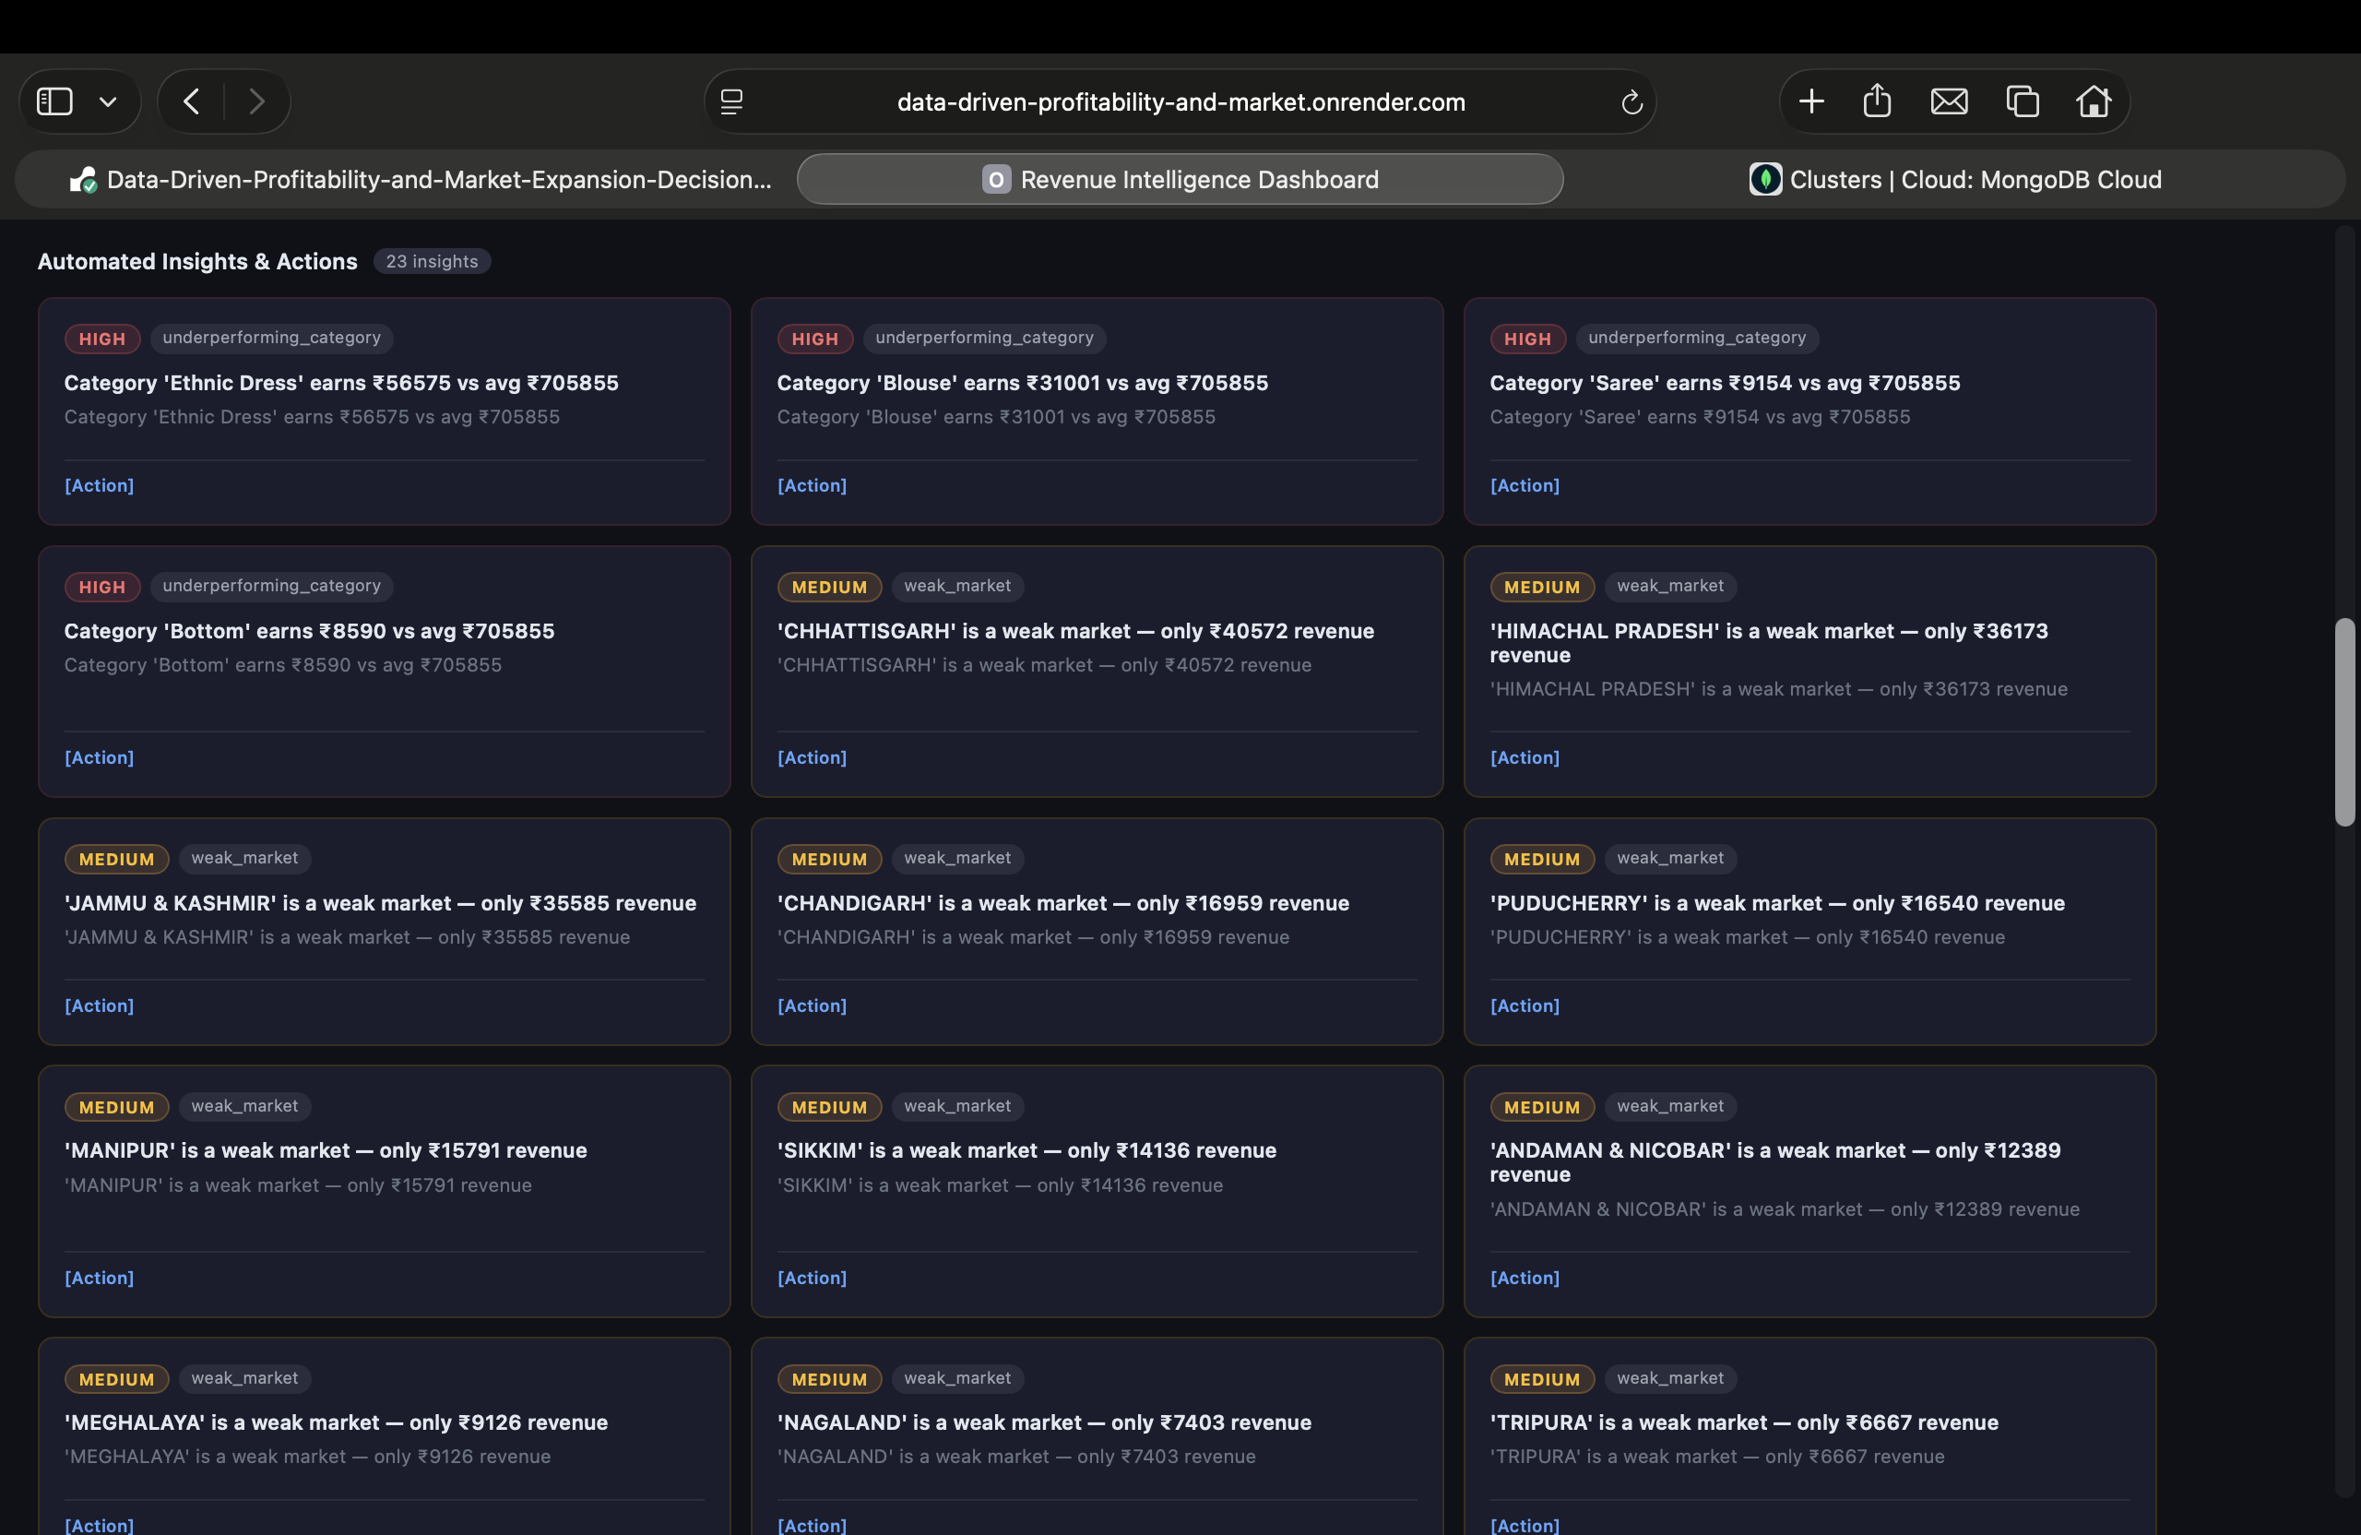Open the Action link for ANDAMAN & NICOBAR
This screenshot has width=2361, height=1535.
1525,1277
